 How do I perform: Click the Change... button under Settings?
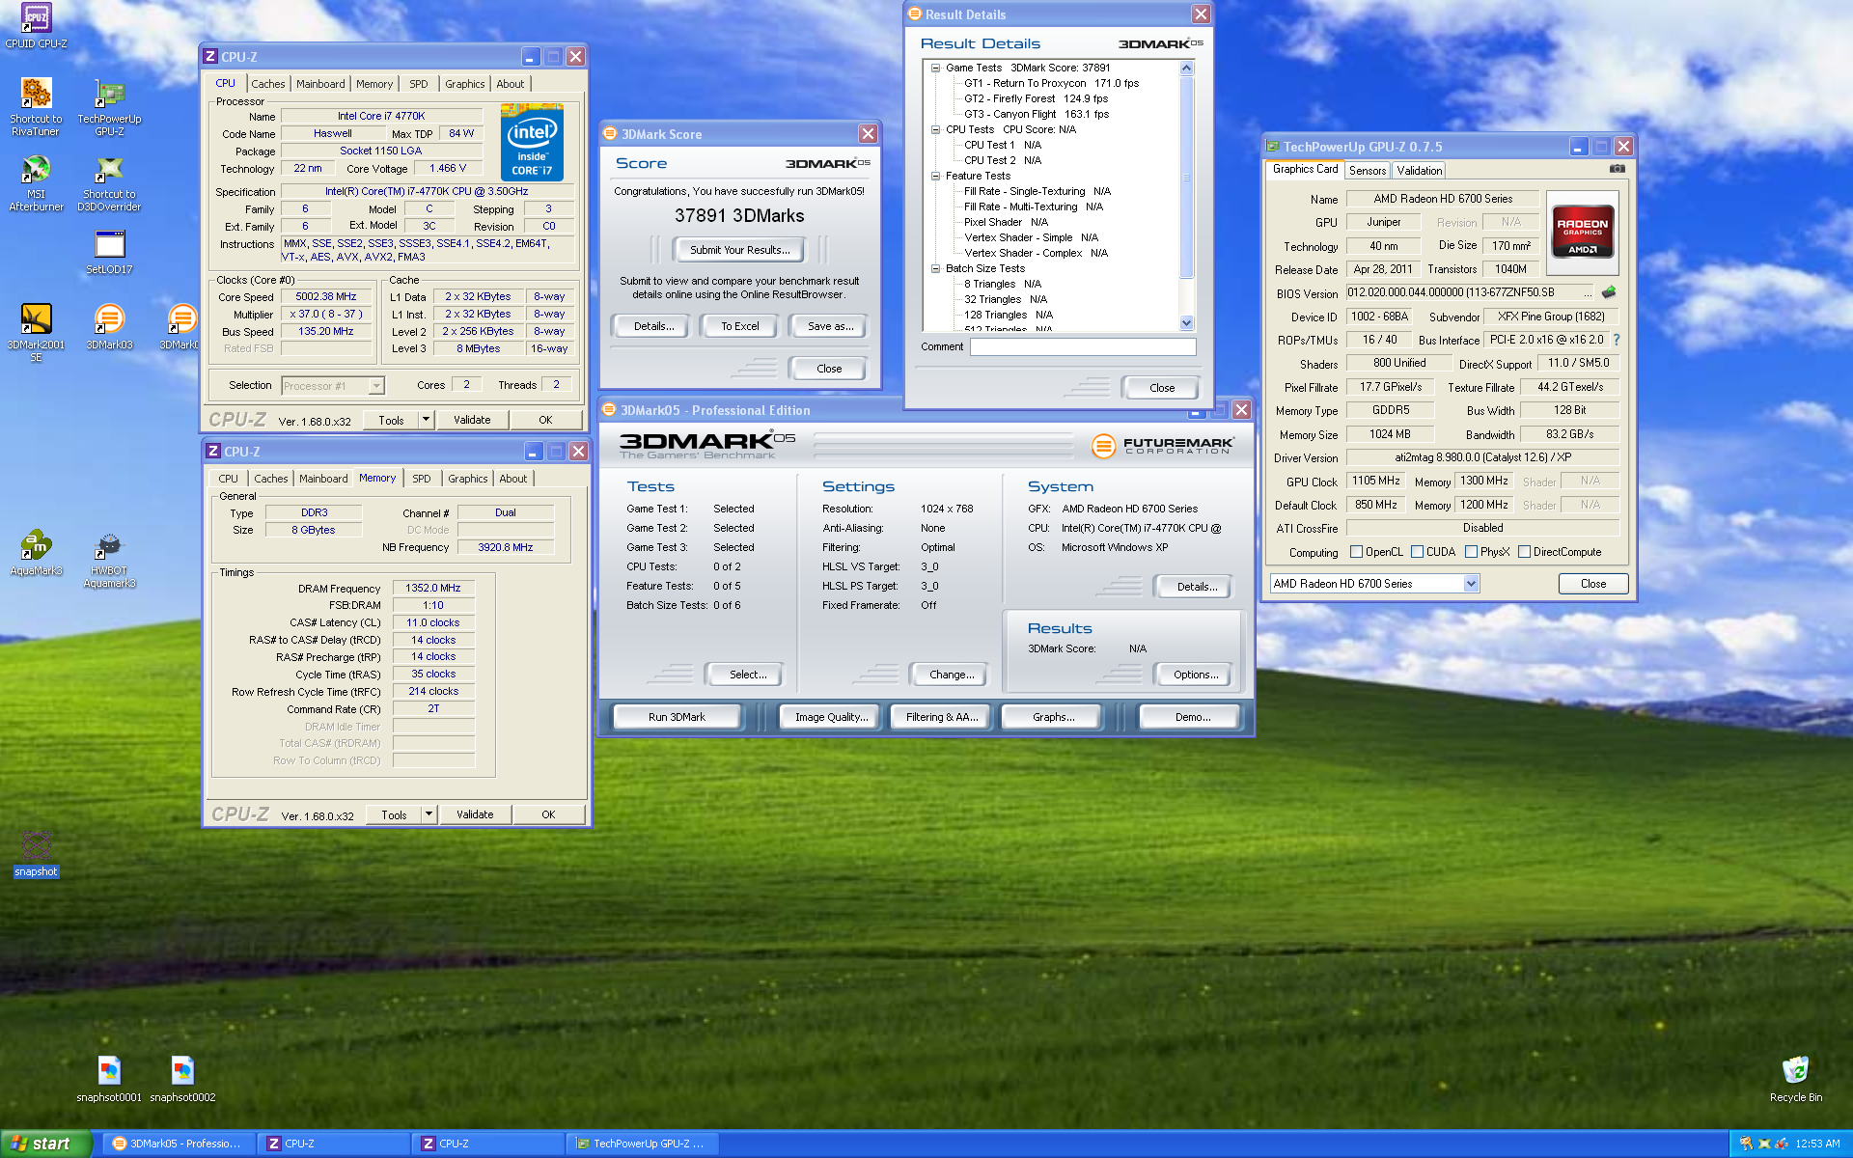pyautogui.click(x=952, y=675)
